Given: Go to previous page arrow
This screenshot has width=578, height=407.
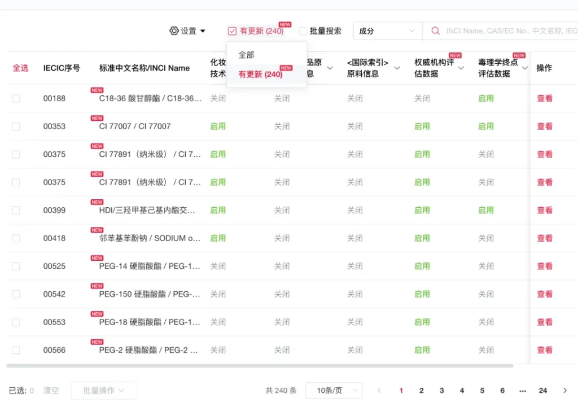Looking at the screenshot, I should point(379,391).
